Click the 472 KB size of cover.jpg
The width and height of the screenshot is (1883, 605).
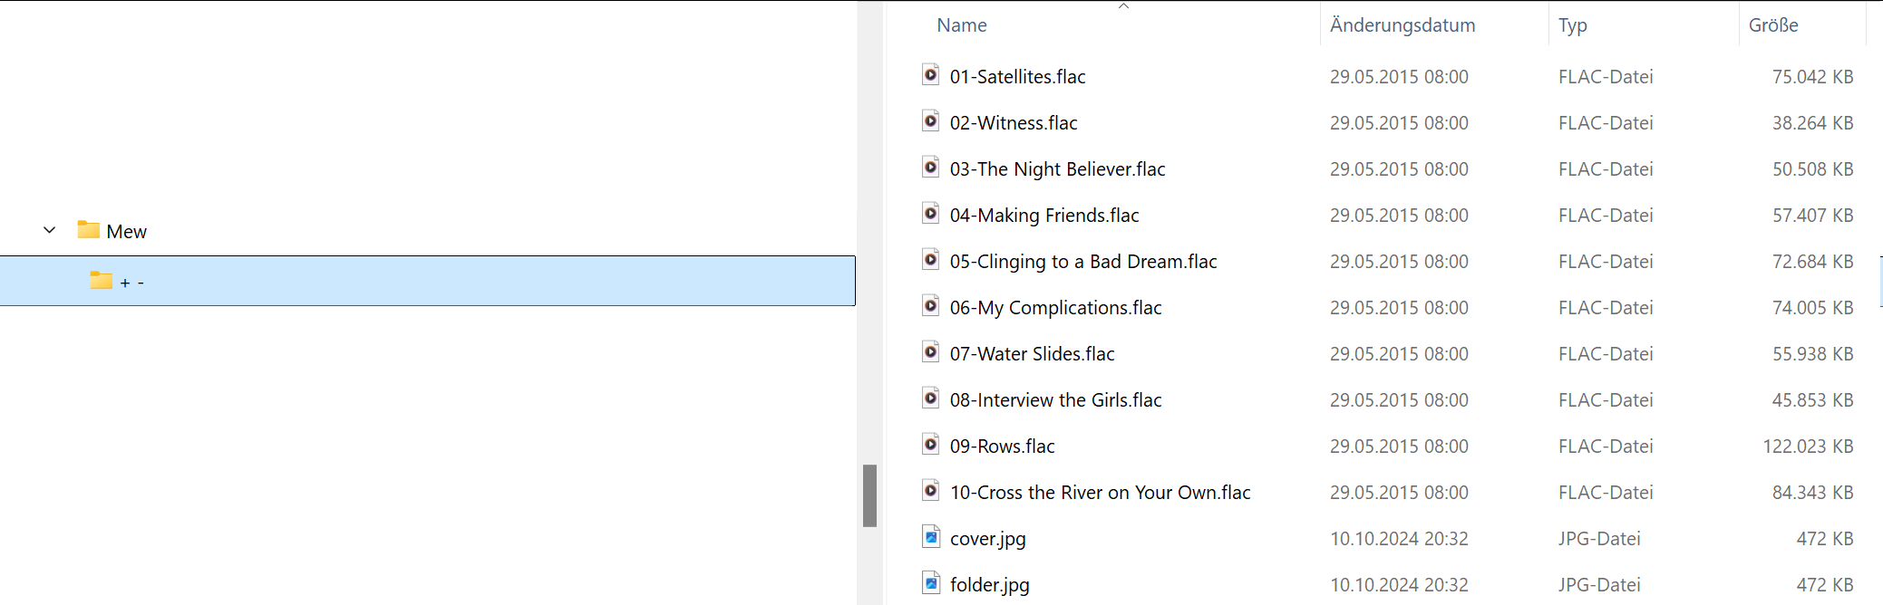tap(1824, 539)
